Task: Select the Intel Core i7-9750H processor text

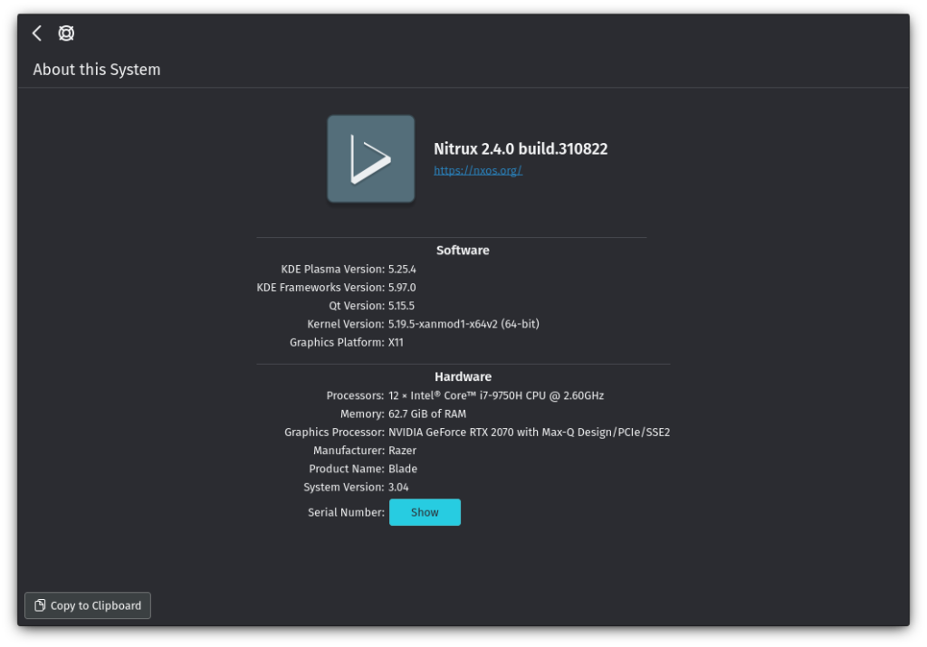Action: [496, 395]
